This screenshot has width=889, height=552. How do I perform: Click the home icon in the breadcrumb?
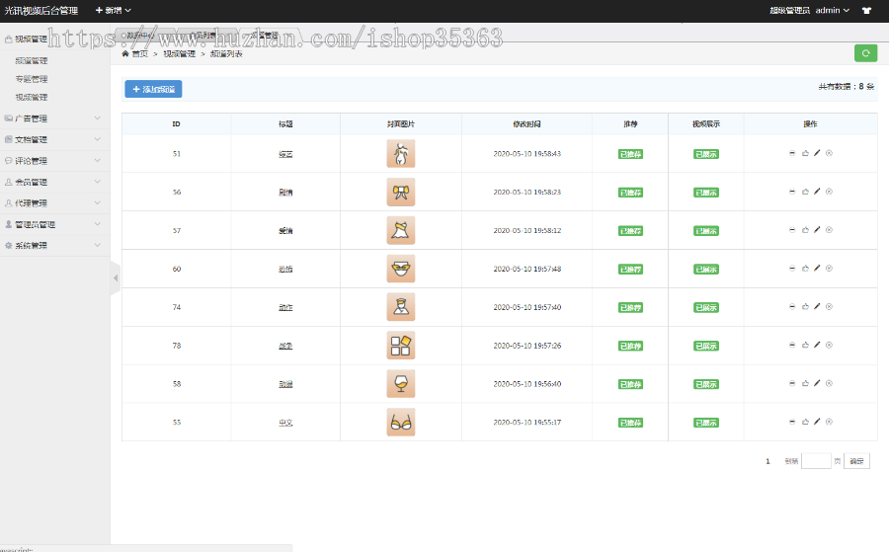click(125, 54)
